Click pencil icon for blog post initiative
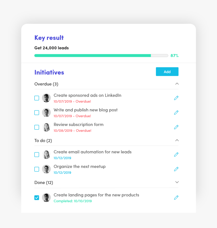 click(176, 113)
